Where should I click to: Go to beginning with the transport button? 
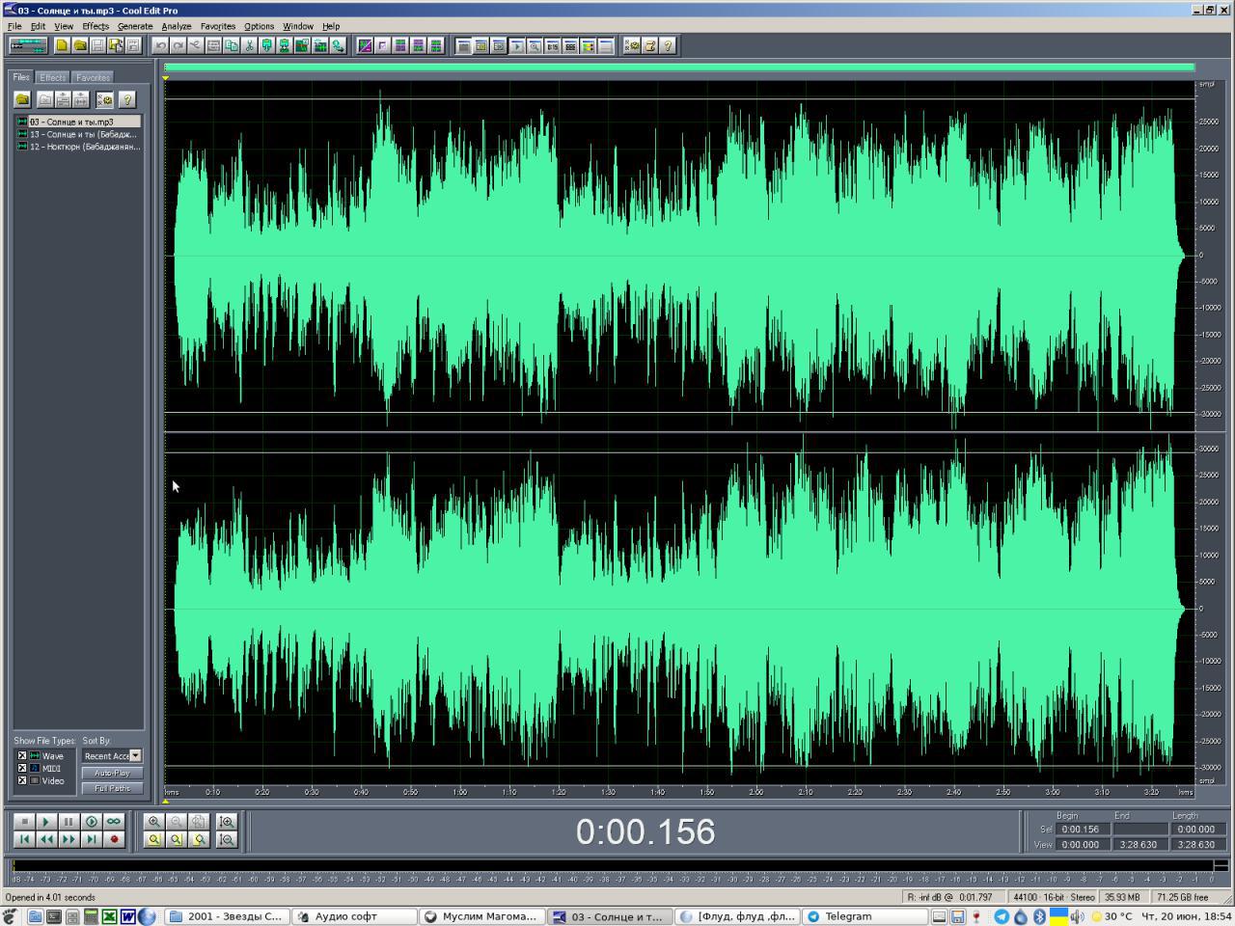click(x=24, y=839)
